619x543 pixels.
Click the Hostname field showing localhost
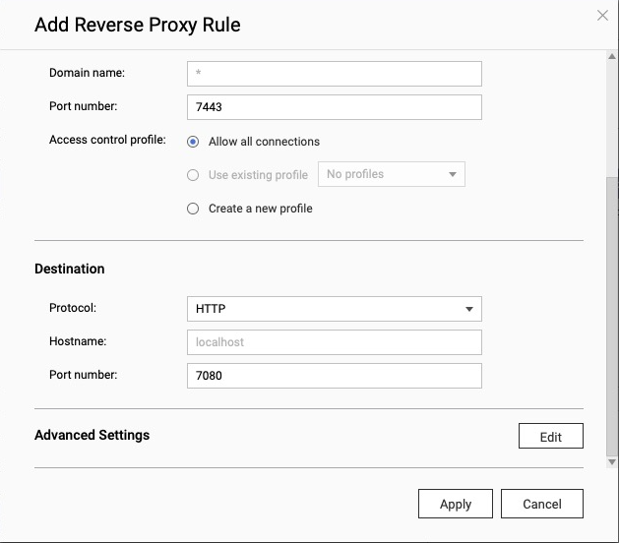pyautogui.click(x=334, y=342)
